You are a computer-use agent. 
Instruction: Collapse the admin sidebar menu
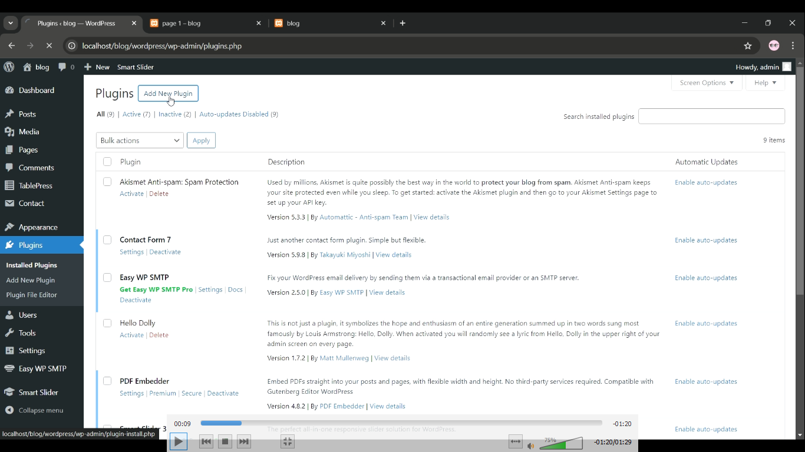(34, 410)
